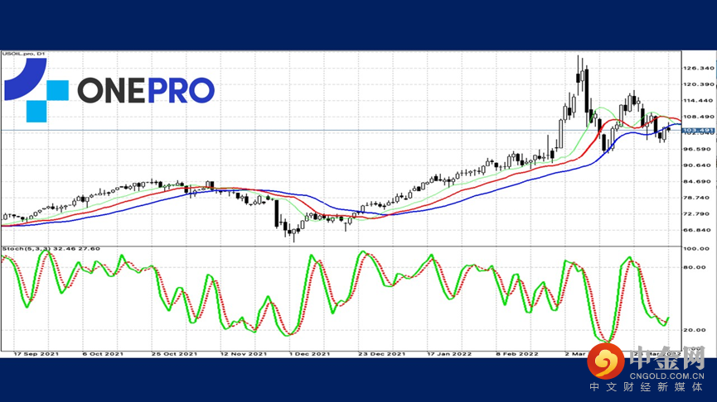Click the 120.390 price axis label
717x402 pixels.
pos(698,84)
